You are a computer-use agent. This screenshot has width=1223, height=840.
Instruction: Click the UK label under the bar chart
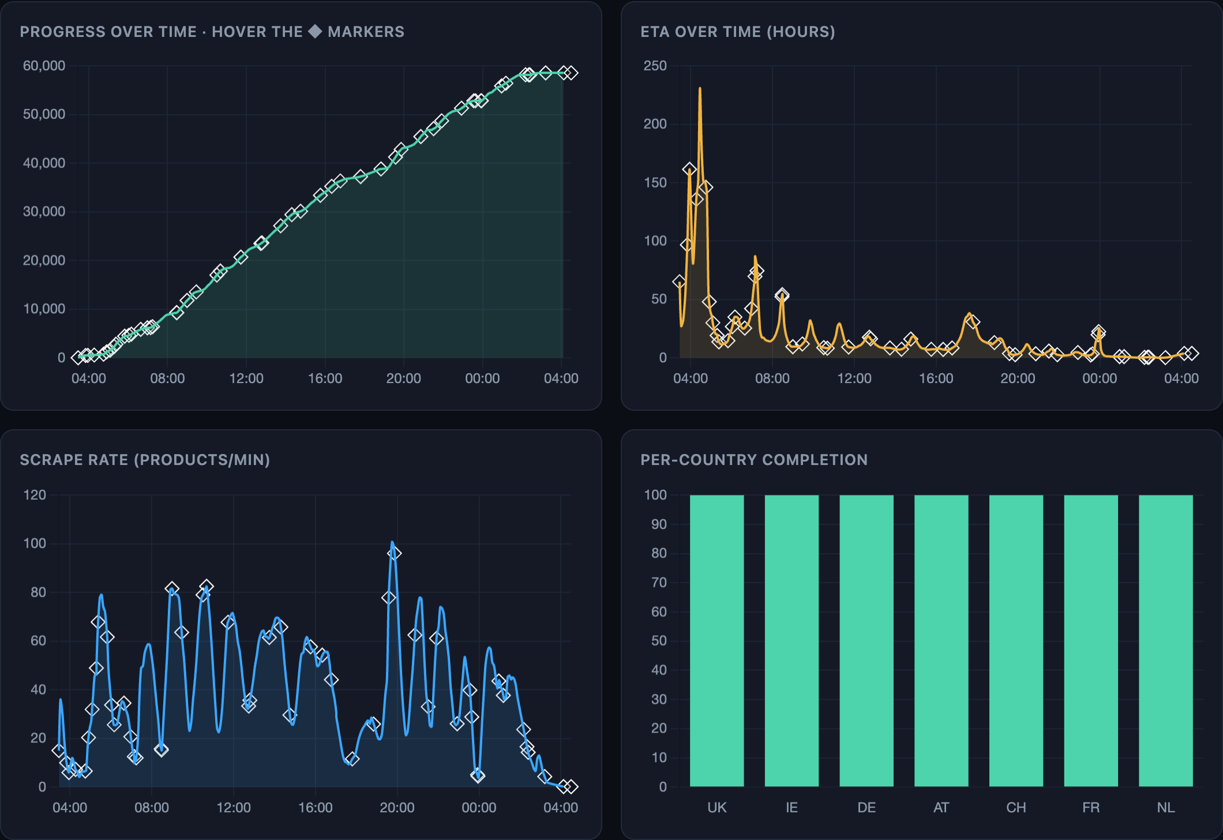pos(717,808)
